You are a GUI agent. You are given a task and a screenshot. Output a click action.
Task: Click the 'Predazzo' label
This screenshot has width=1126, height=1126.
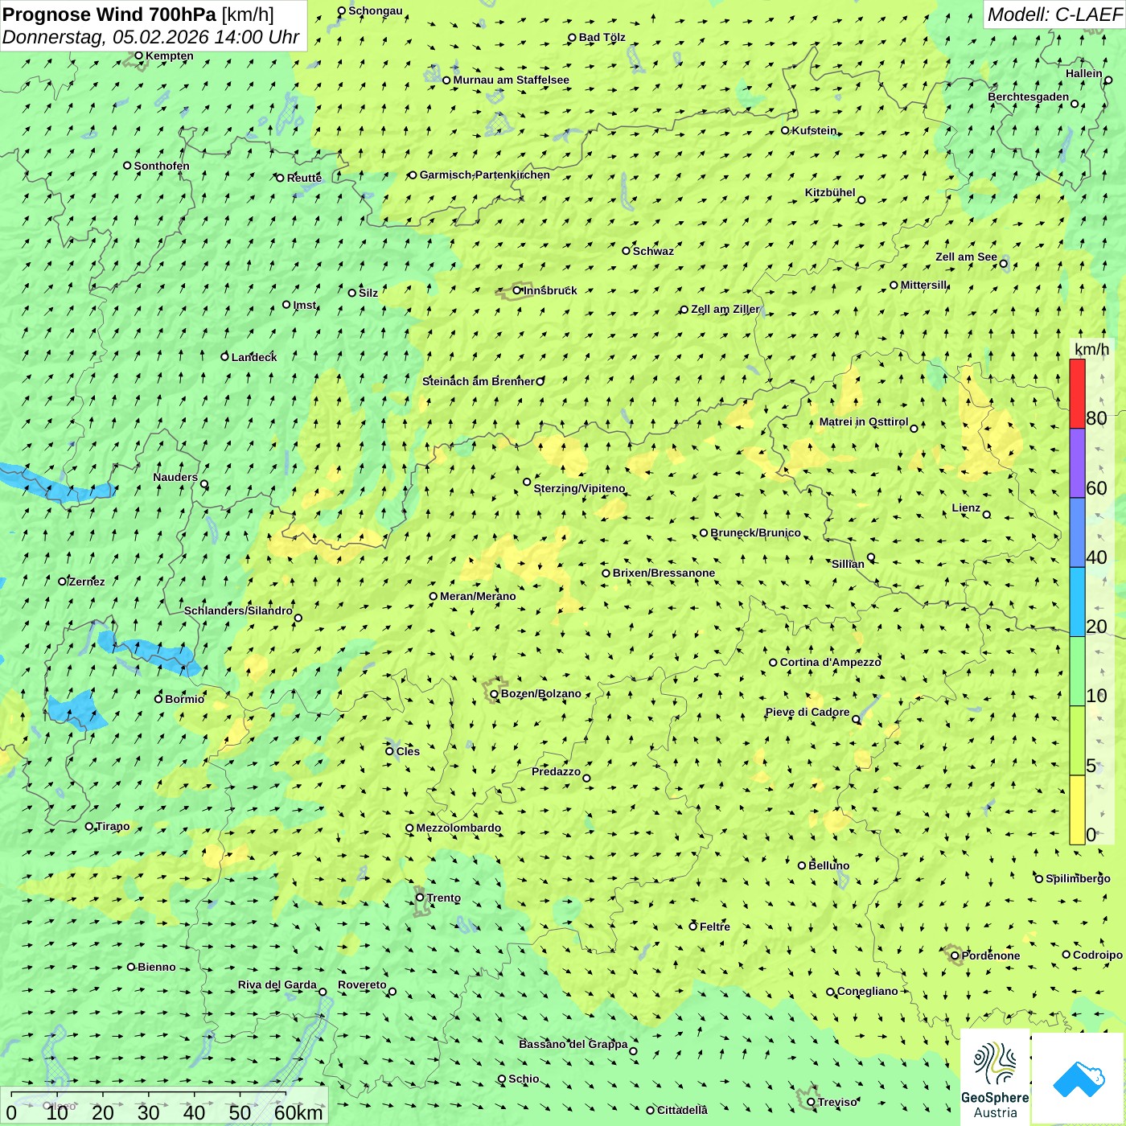click(556, 771)
